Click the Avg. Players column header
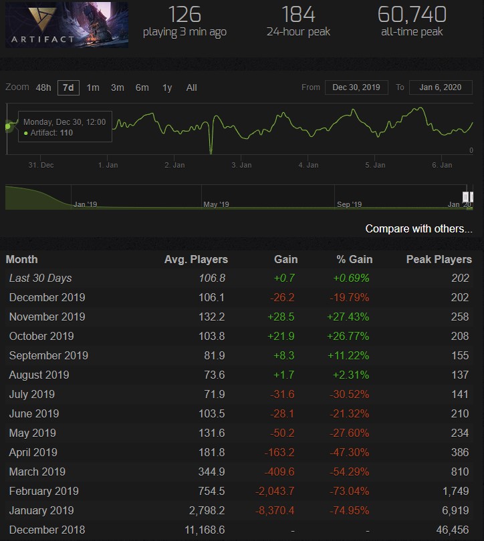Screen dimensions: 484x541 tap(196, 259)
